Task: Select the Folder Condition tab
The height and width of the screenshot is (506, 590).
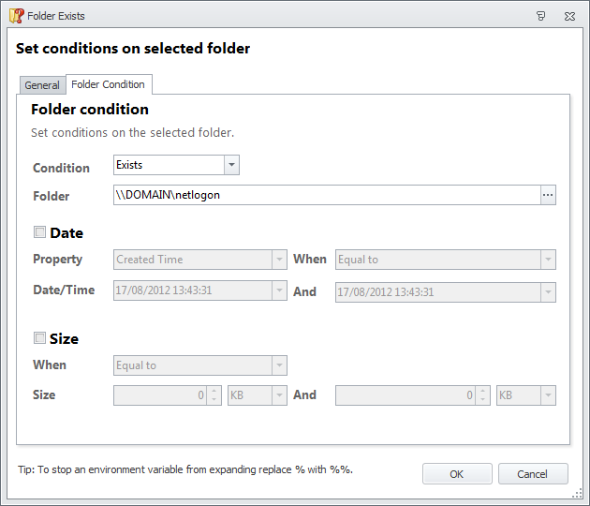Action: (108, 84)
